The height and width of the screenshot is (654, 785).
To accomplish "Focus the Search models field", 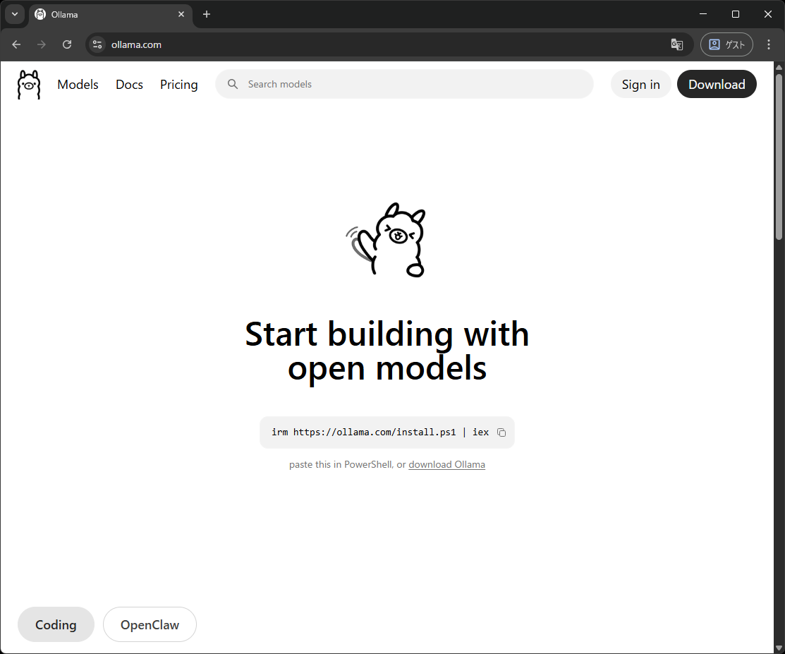I will point(416,84).
